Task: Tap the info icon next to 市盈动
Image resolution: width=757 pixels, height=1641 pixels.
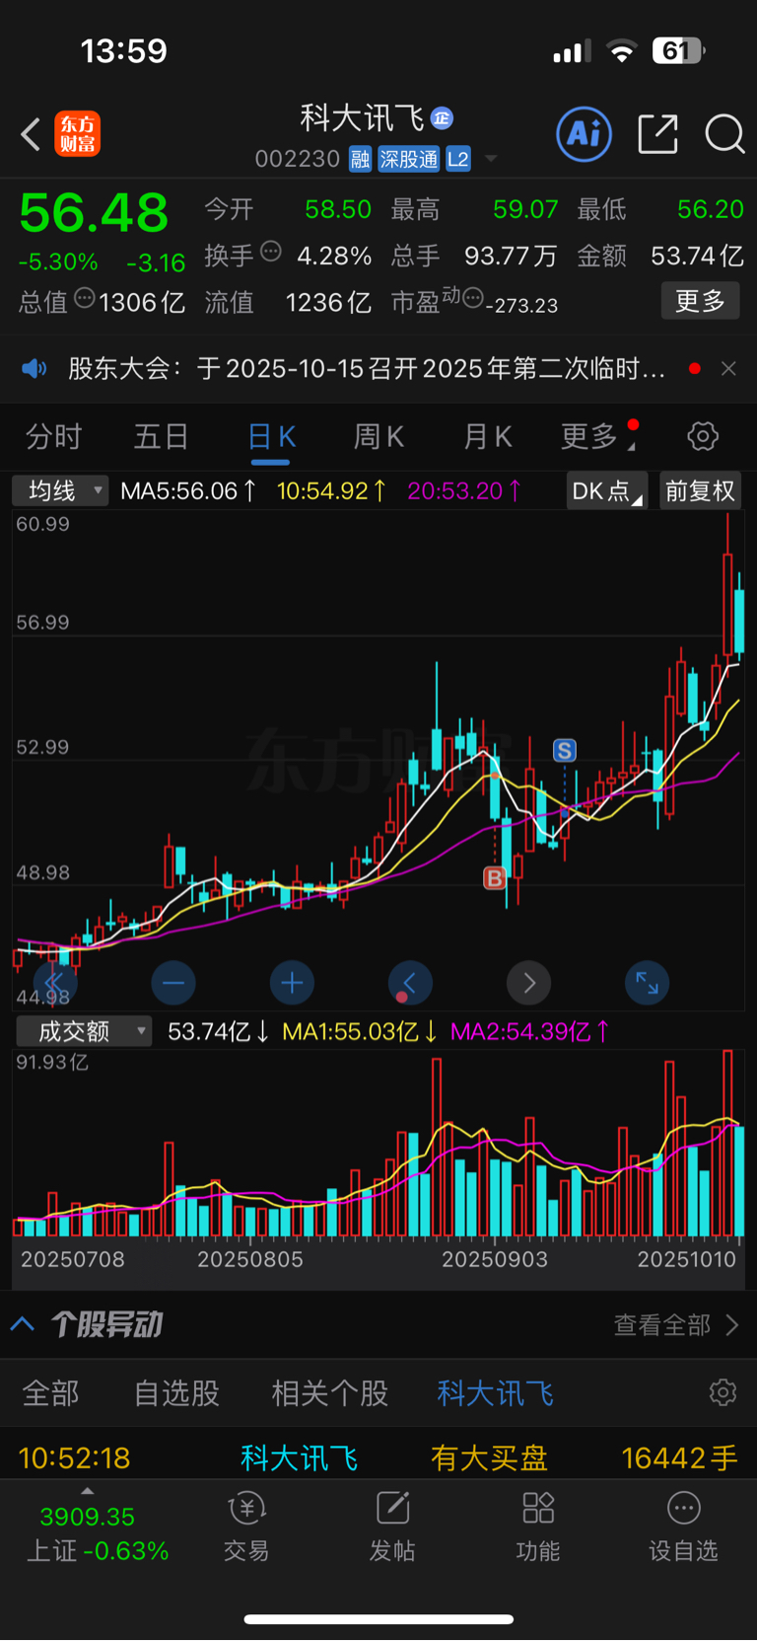Action: 472,297
